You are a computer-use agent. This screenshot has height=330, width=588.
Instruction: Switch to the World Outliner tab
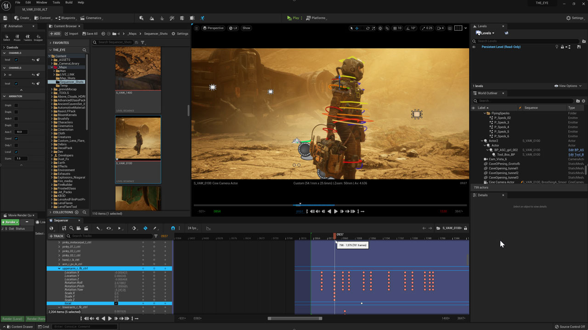[x=487, y=93]
